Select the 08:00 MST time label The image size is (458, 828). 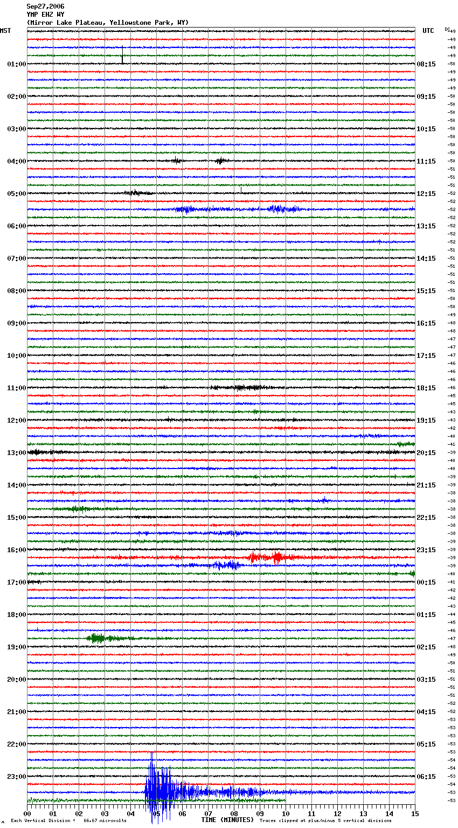[17, 291]
